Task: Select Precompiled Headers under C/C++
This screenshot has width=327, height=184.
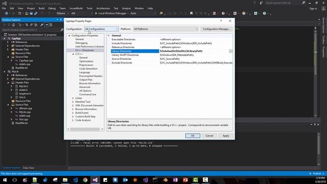Action: pyautogui.click(x=91, y=76)
